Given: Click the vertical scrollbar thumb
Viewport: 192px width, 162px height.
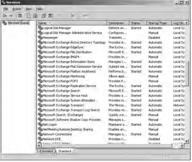Looking at the screenshot, I should click(187, 73).
